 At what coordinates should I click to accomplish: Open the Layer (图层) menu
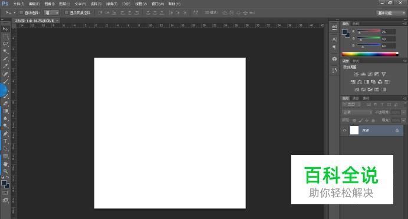[x=64, y=4]
